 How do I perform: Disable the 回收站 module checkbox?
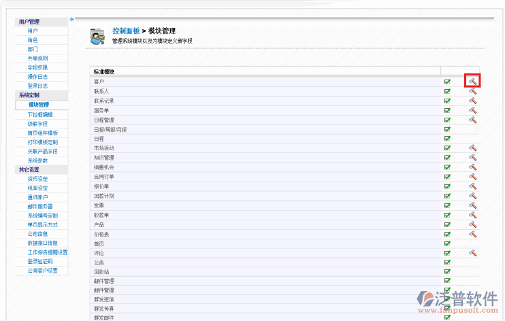pos(447,271)
